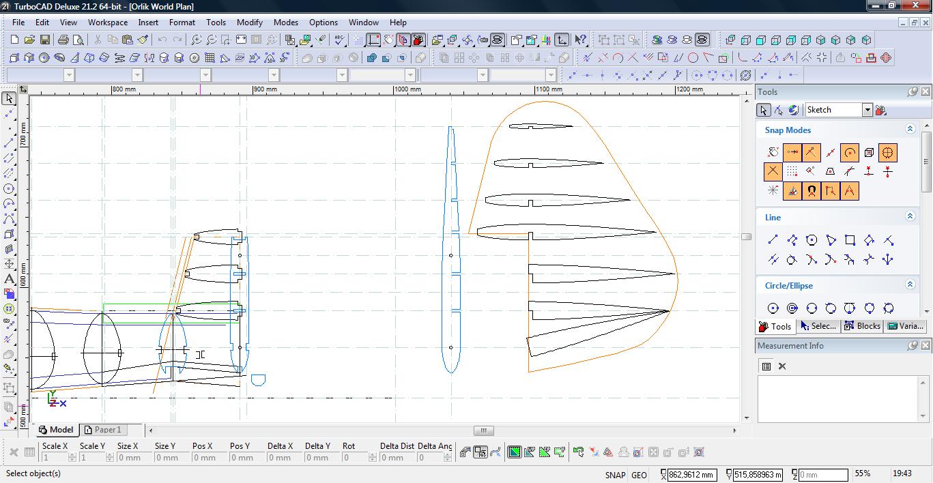The height and width of the screenshot is (483, 933).
Task: Click the X coordinate field in status bar
Action: tap(691, 475)
